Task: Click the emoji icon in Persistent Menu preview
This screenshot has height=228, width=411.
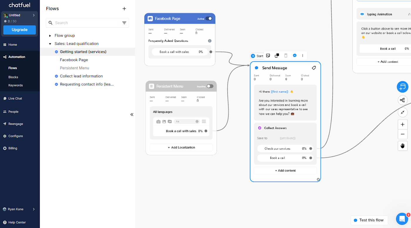Action: tap(197, 121)
